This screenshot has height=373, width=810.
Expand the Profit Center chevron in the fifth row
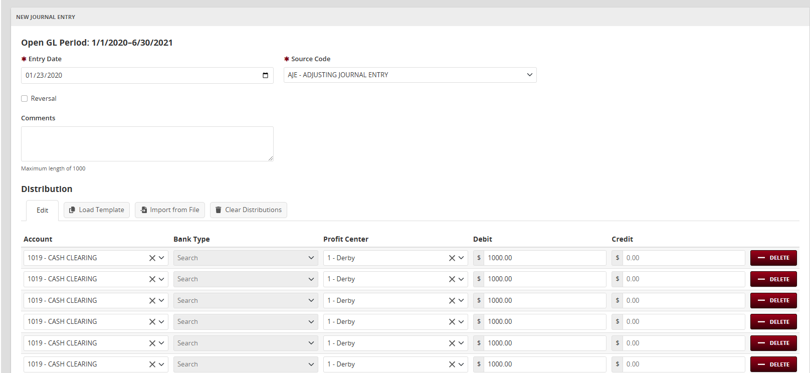[461, 343]
